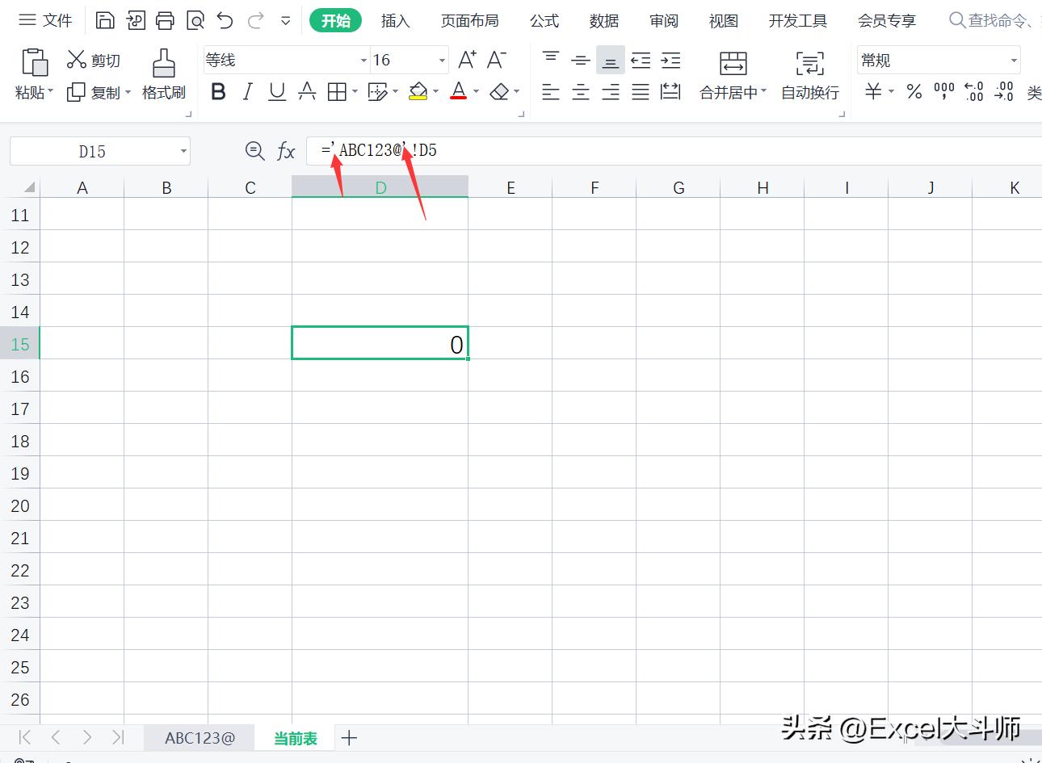Switch to the ABC123@ sheet tab
The height and width of the screenshot is (763, 1042).
click(199, 737)
